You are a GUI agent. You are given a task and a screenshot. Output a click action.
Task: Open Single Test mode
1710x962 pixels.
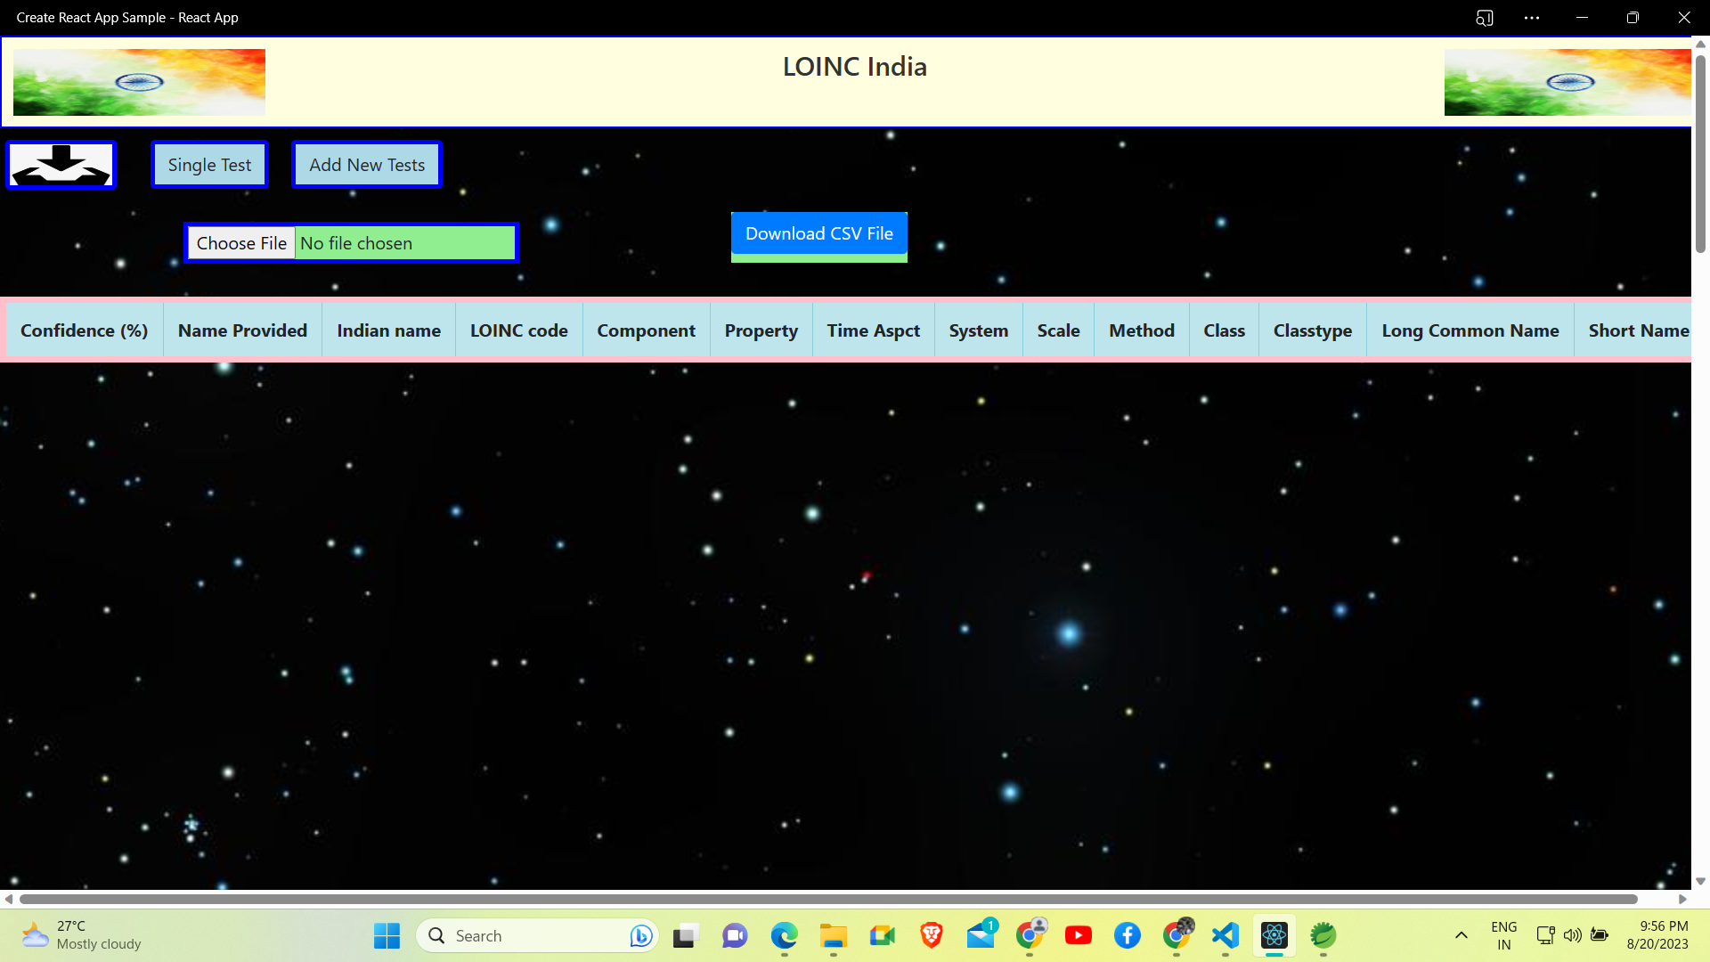[209, 165]
